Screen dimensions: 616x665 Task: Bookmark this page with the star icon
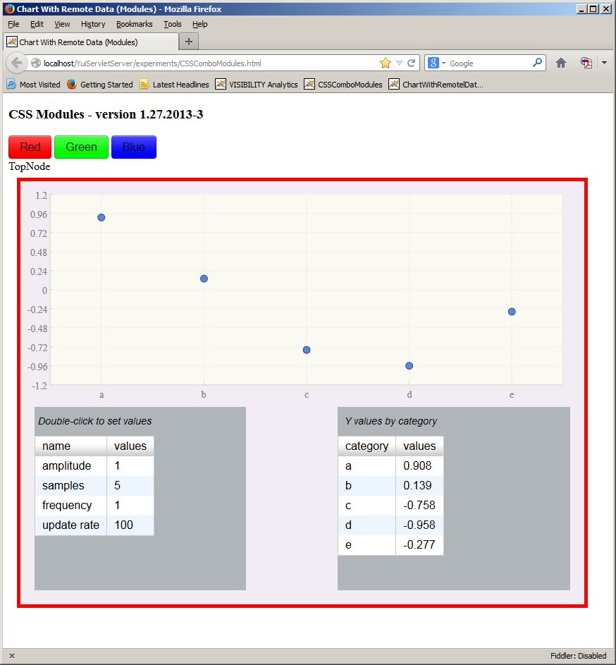(385, 63)
